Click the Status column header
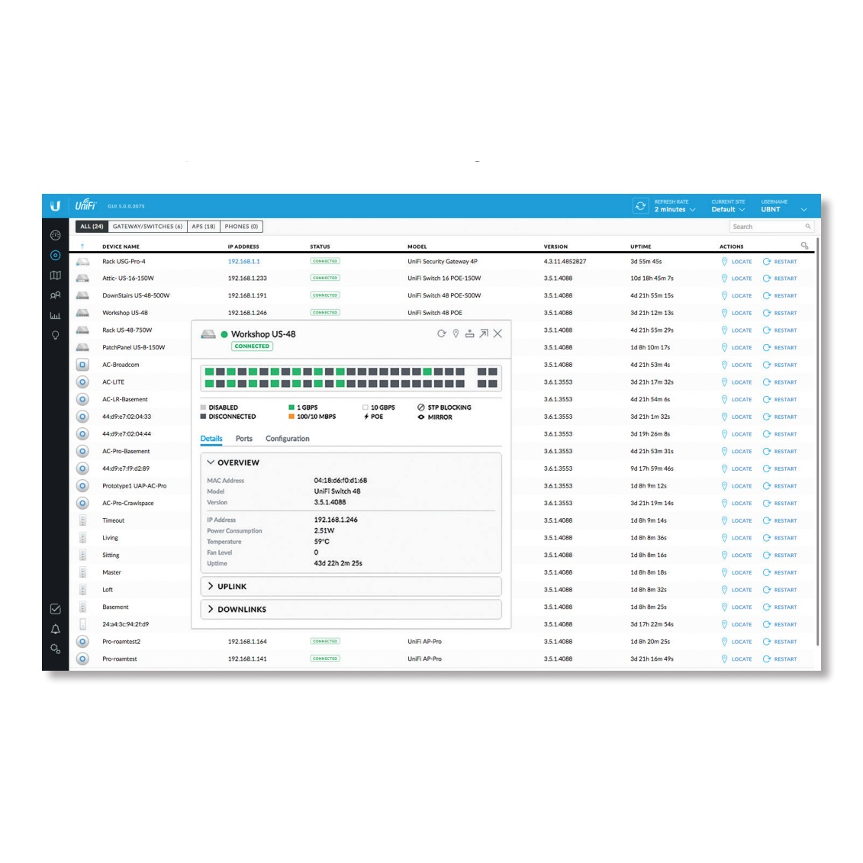Image resolution: width=863 pixels, height=863 pixels. (320, 246)
